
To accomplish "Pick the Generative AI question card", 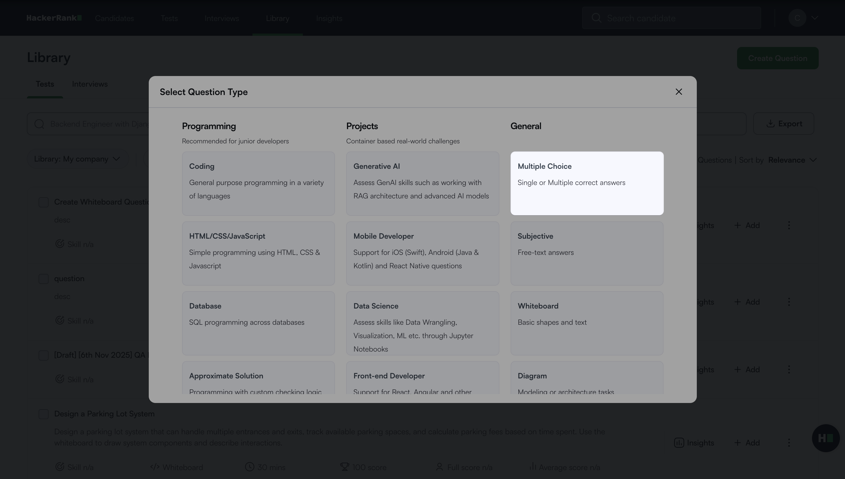I will [x=422, y=183].
